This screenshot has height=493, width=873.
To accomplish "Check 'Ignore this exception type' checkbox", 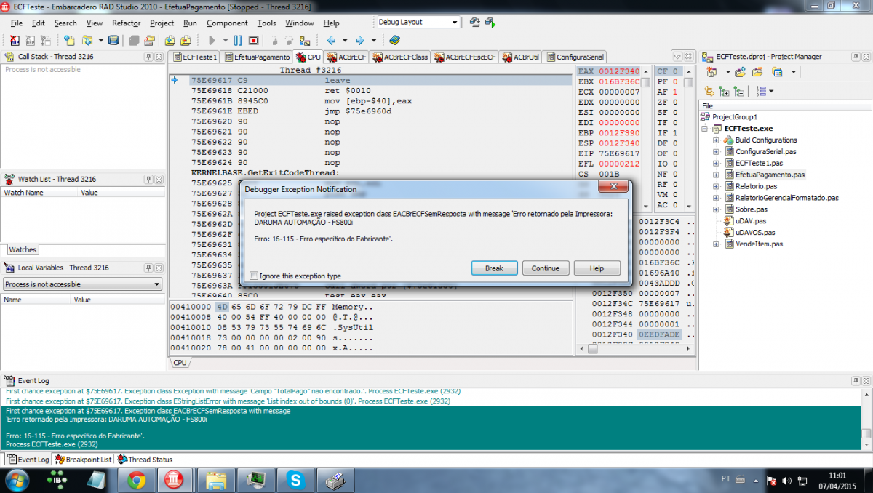I will [x=254, y=276].
